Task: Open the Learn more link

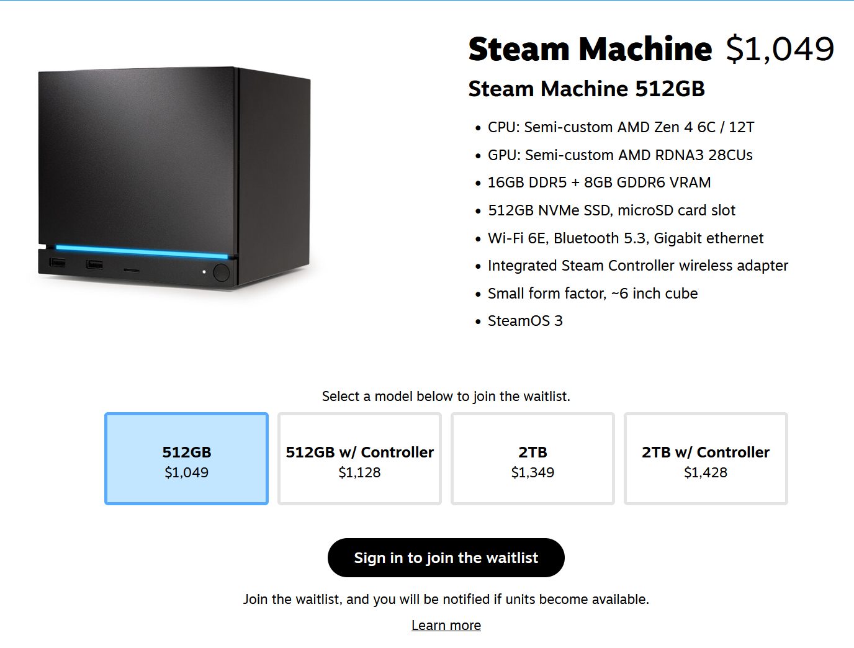Action: tap(446, 625)
